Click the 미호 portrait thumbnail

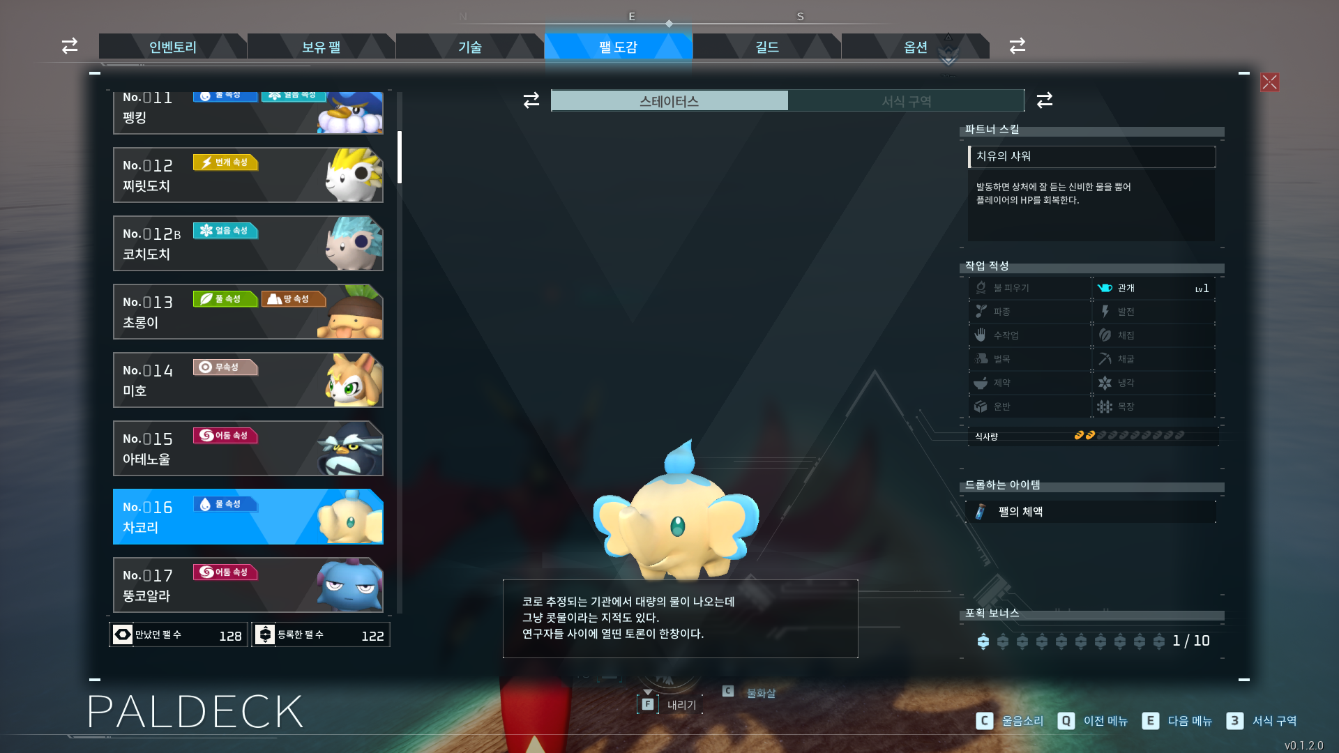[x=353, y=380]
